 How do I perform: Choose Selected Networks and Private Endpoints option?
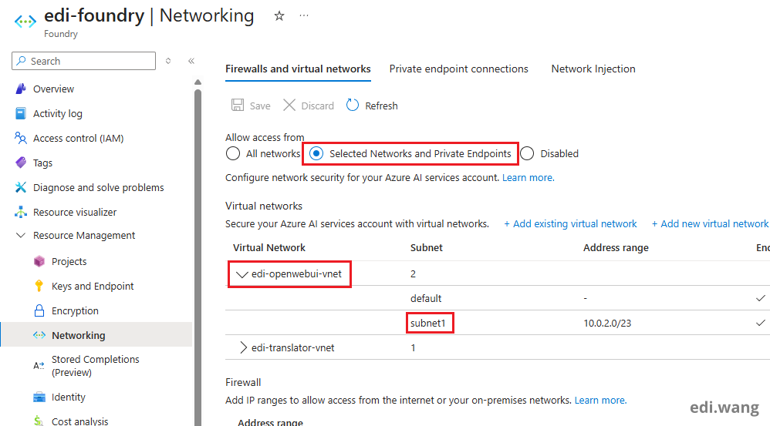[316, 153]
